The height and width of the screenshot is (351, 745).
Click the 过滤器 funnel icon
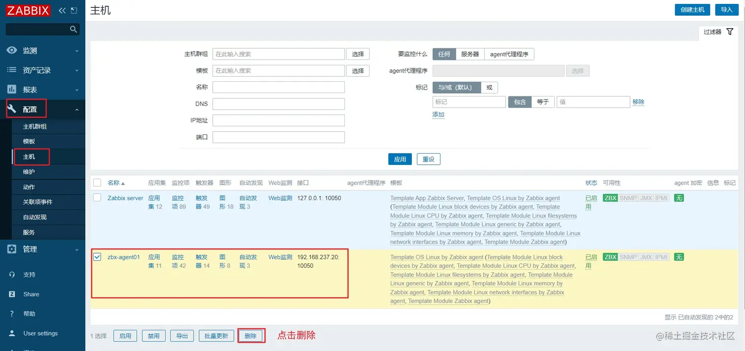(x=730, y=32)
